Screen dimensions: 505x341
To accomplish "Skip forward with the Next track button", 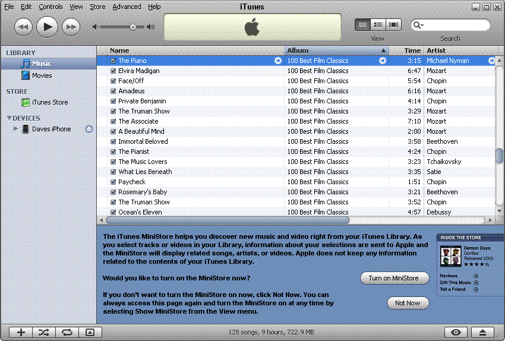I will (71, 27).
